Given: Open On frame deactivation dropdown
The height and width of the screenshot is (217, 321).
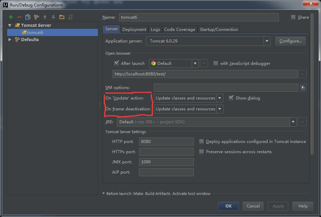Looking at the screenshot, I should click(x=219, y=109).
